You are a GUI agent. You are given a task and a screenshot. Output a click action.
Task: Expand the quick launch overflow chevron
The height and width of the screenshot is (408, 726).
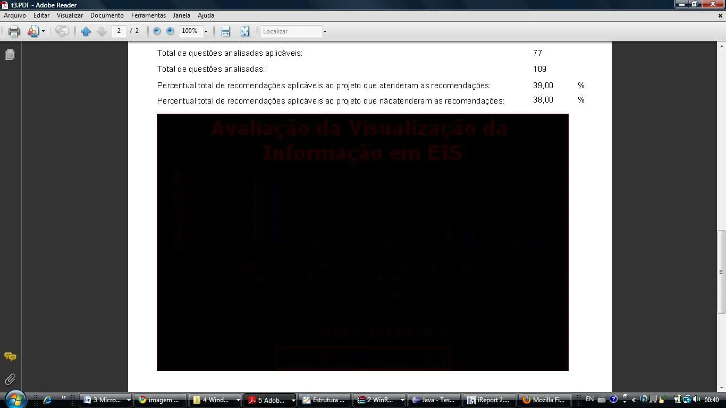[x=64, y=397]
